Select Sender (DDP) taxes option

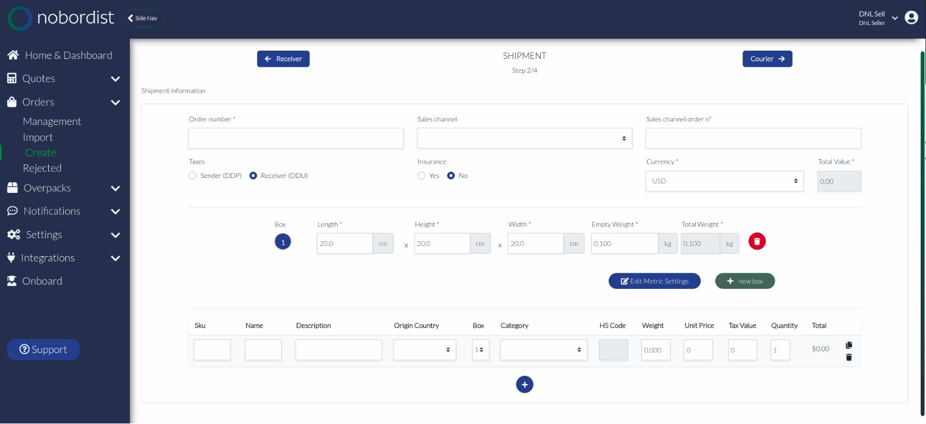click(x=192, y=176)
